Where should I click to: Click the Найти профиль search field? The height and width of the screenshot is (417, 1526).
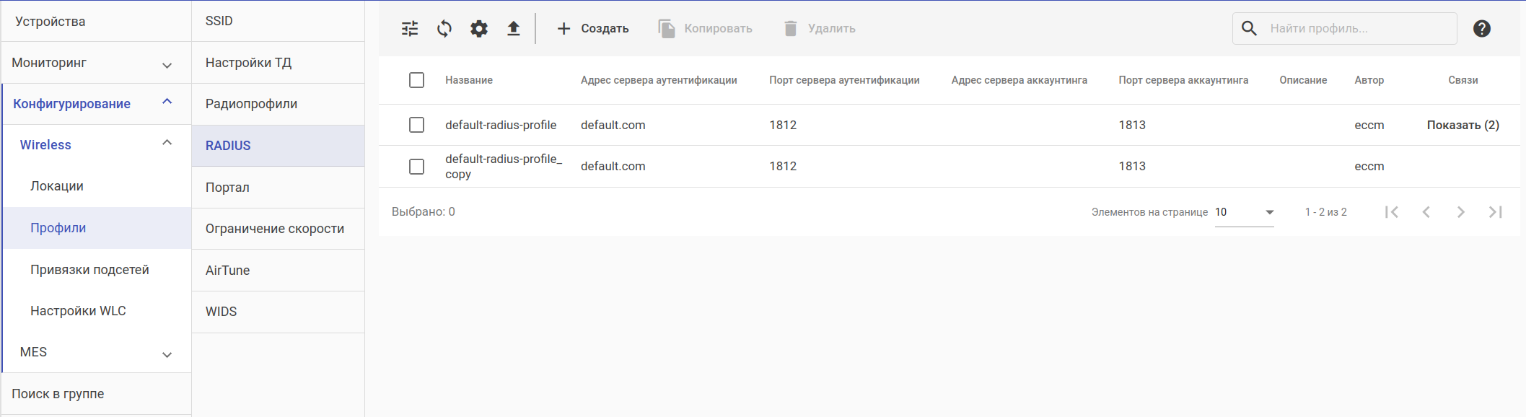pos(1356,29)
